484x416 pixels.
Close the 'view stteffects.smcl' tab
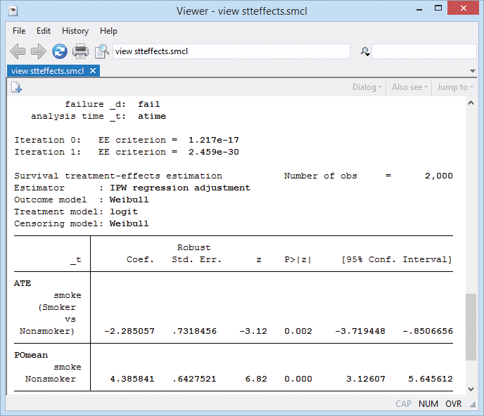point(93,71)
